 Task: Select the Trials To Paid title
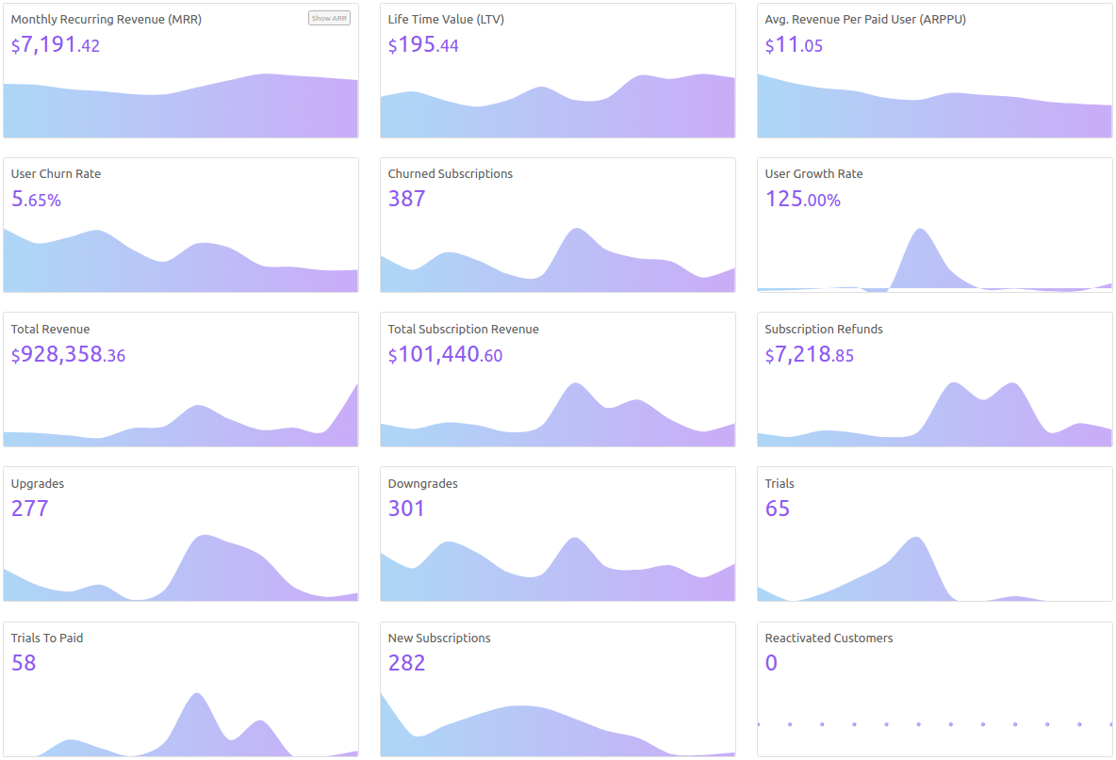pos(47,638)
